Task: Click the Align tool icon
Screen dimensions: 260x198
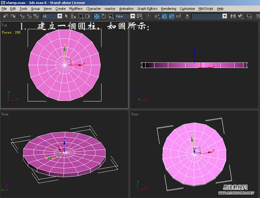Action: [240, 16]
